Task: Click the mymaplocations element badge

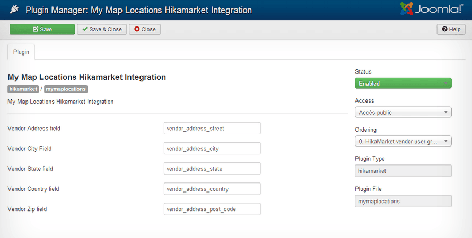Action: click(x=66, y=89)
